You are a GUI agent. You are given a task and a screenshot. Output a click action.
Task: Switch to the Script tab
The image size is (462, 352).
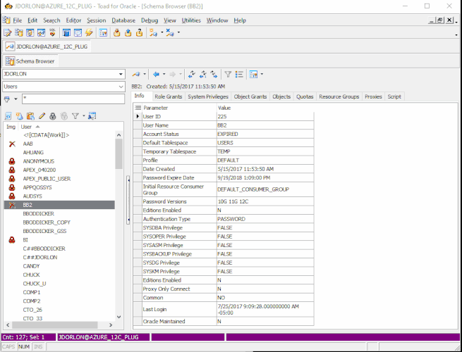tap(394, 96)
